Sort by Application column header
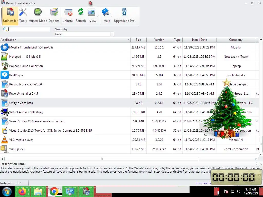Viewport: 263px width, 197px height. pyautogui.click(x=65, y=40)
